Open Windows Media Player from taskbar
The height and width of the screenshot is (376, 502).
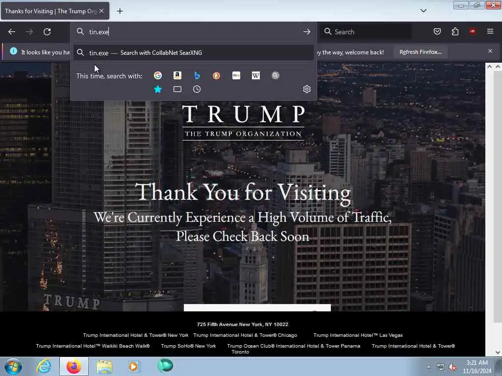click(134, 366)
